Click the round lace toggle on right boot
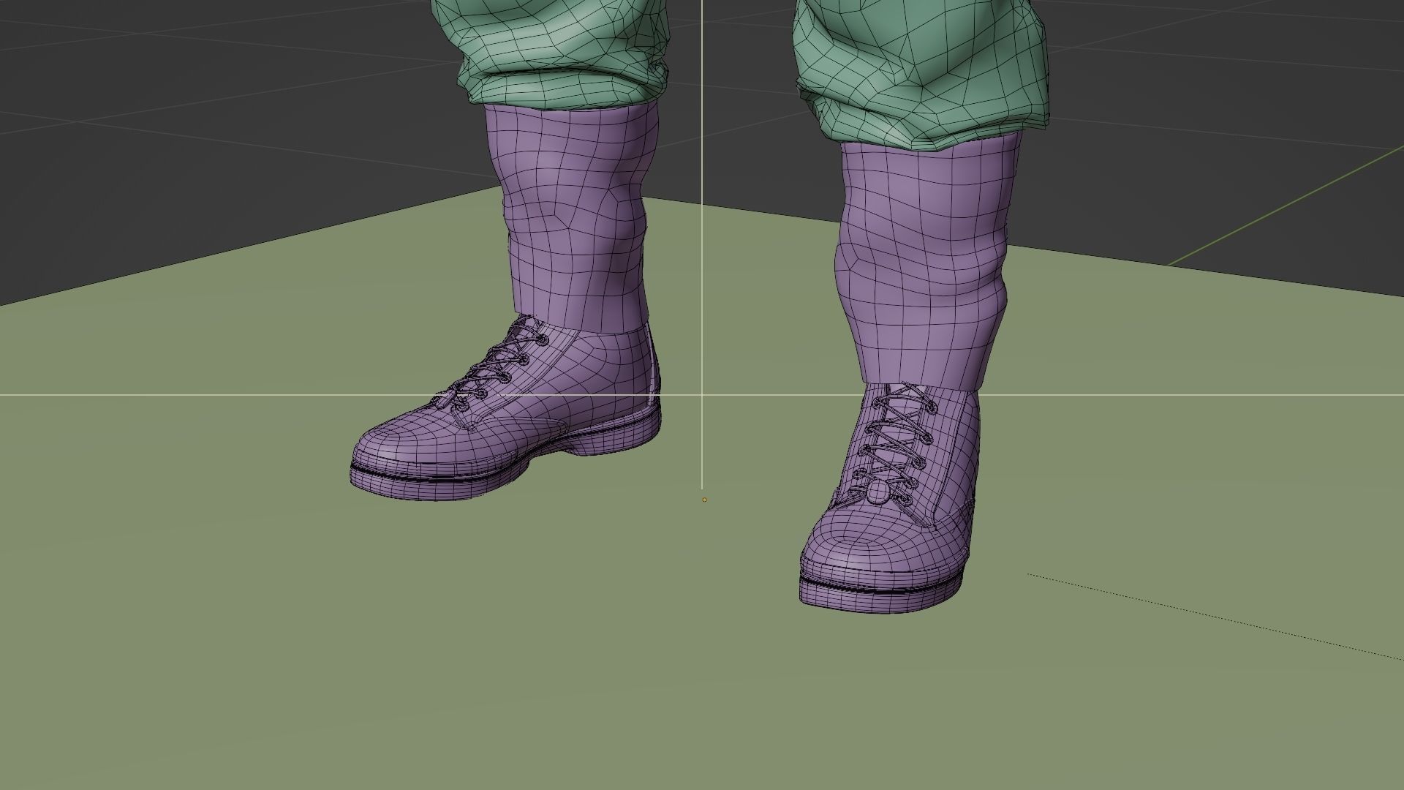1404x790 pixels. coord(879,492)
